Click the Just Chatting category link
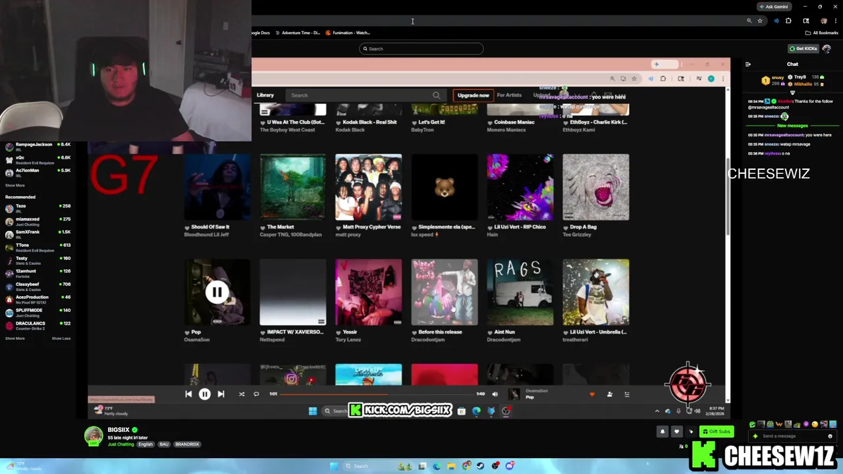 pos(121,444)
